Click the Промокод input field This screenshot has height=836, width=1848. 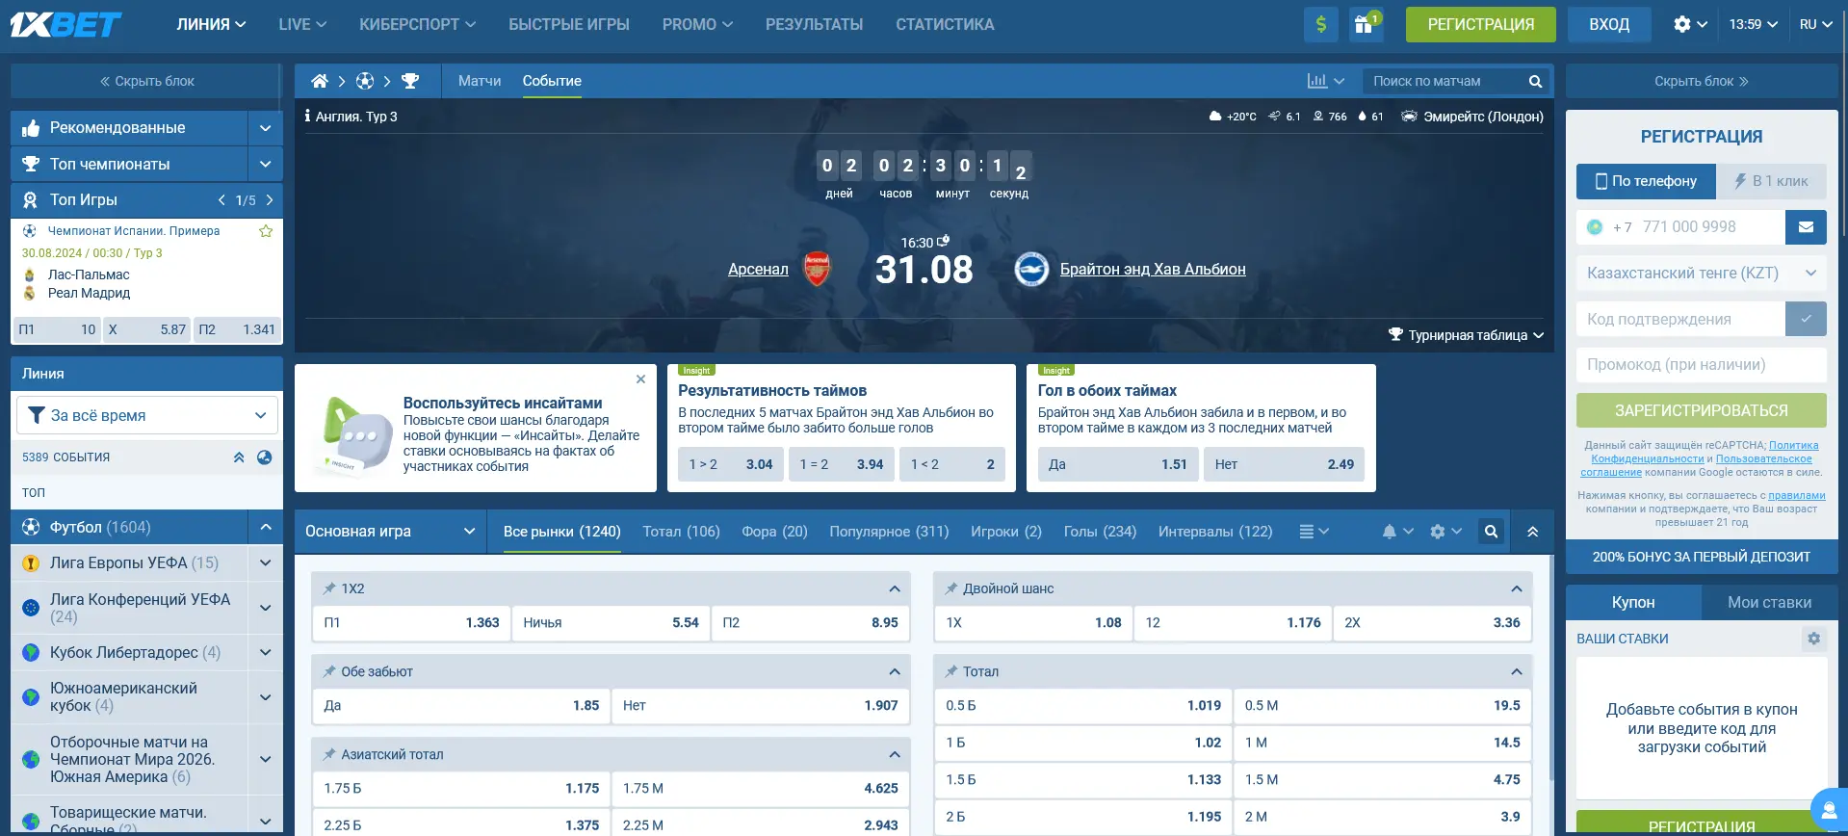[1702, 365]
